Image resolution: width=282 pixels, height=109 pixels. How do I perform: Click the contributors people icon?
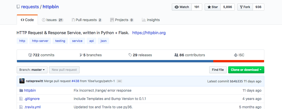pos(176,55)
